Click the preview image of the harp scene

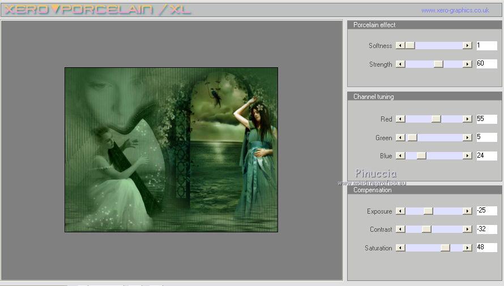tap(171, 150)
